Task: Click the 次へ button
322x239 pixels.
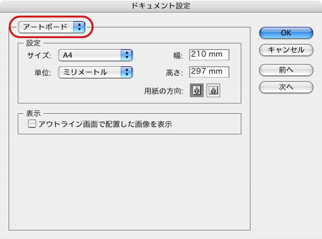Action: (286, 87)
